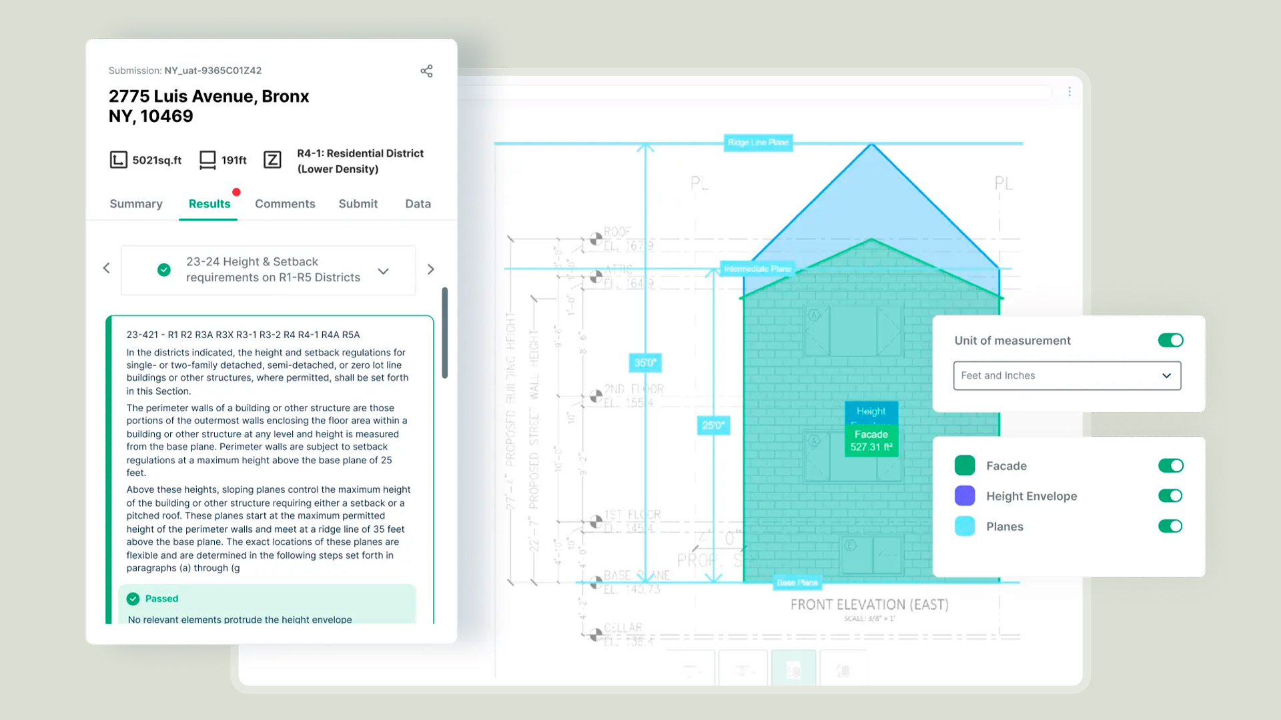Click green checkmark beside Height & Setback rule

(164, 270)
